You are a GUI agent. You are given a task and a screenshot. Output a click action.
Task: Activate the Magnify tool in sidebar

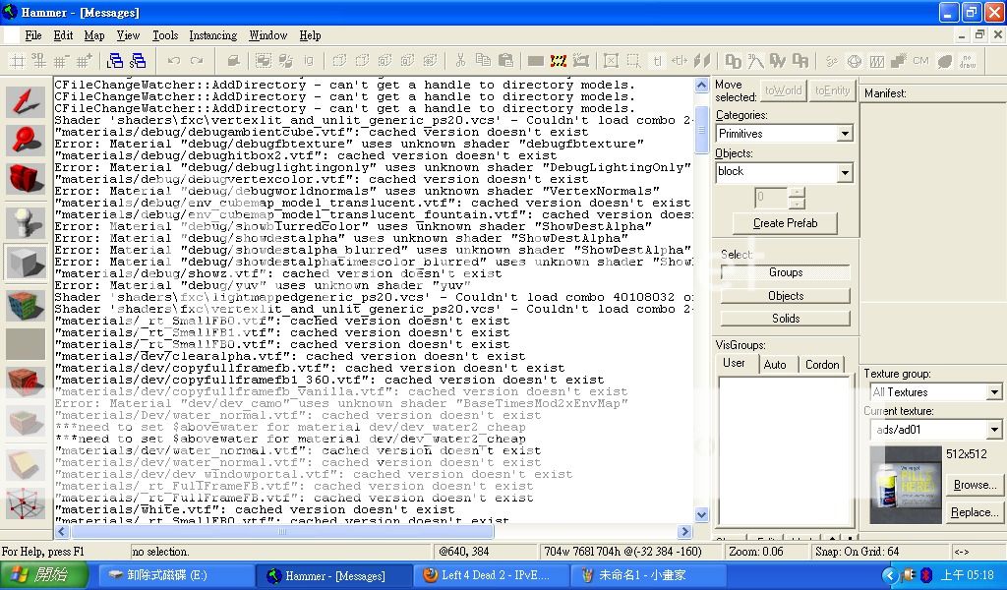pos(26,141)
